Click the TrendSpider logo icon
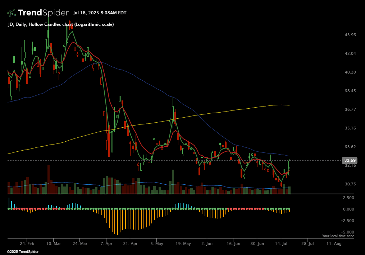Image resolution: width=365 pixels, height=255 pixels. (x=12, y=13)
